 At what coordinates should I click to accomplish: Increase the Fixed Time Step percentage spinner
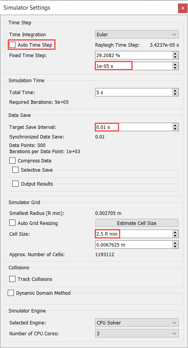click(175, 54)
